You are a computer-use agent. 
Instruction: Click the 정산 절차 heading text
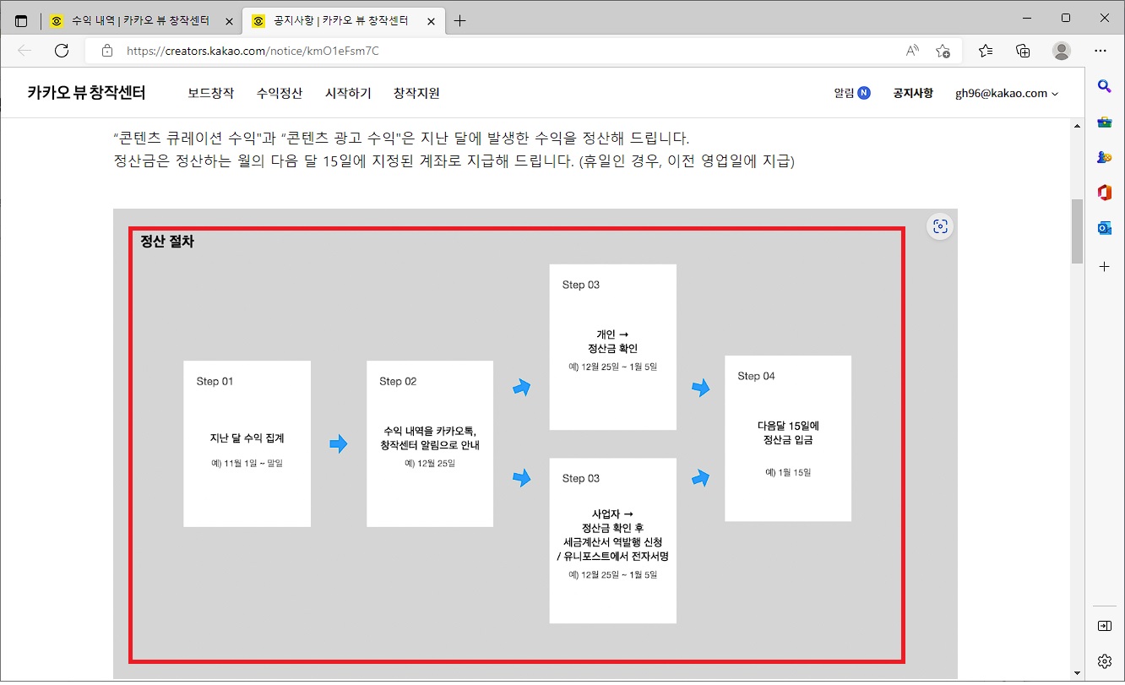[x=167, y=242]
